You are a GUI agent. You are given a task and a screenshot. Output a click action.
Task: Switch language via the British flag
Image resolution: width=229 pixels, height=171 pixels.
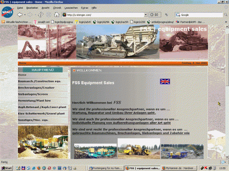coord(165,82)
